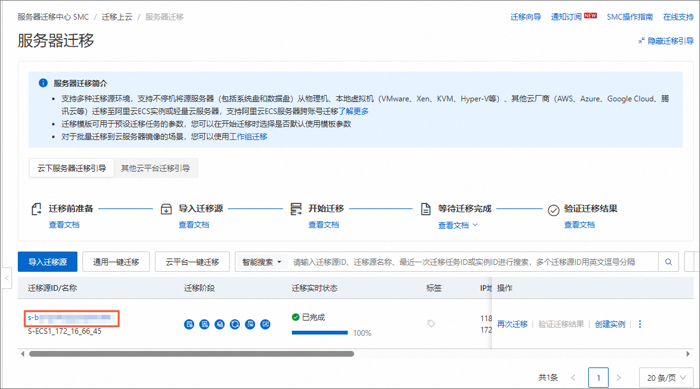This screenshot has width=700, height=389.
Task: Switch to 其他云平台迁移引导 tab
Action: [155, 169]
